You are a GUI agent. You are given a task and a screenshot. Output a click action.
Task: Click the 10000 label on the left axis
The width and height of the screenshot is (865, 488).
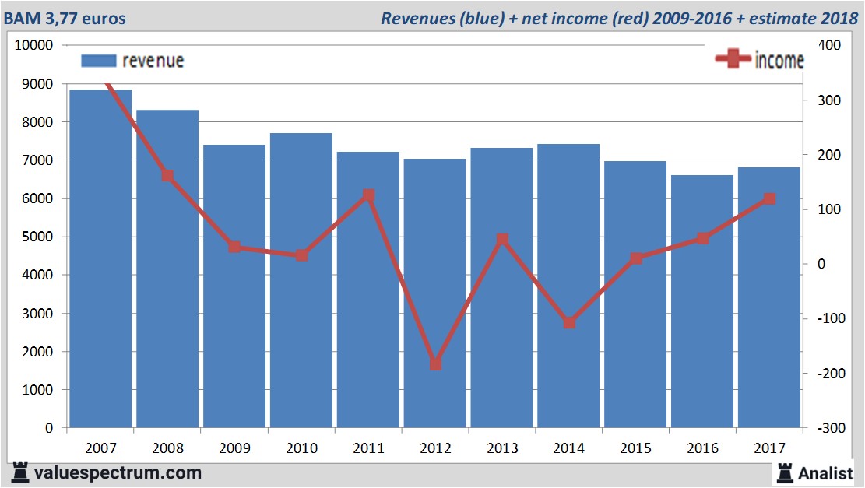pos(33,45)
